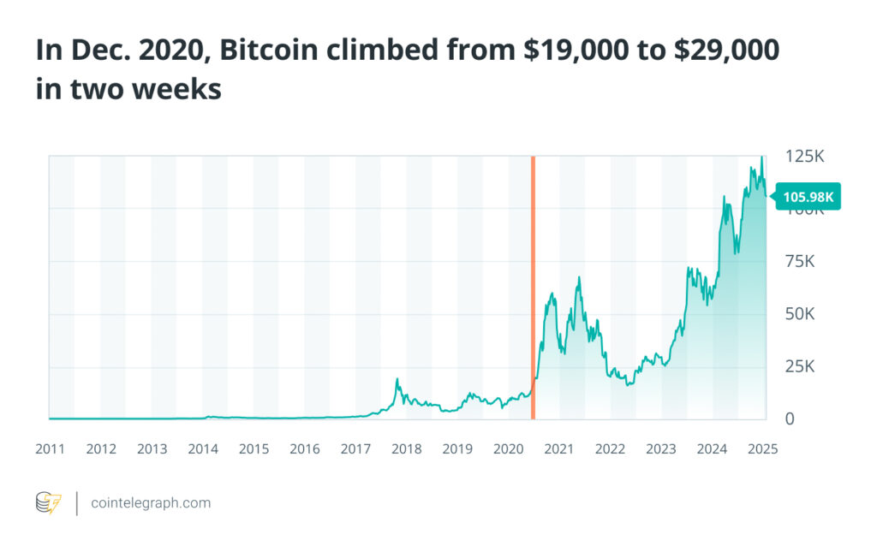Select the 2025 x-axis label
Screen dimensions: 877x552
[x=762, y=448]
